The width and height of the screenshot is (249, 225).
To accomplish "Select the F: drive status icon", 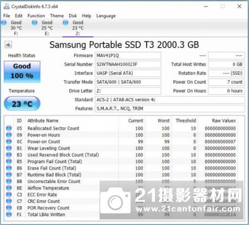I will tap(3, 23).
